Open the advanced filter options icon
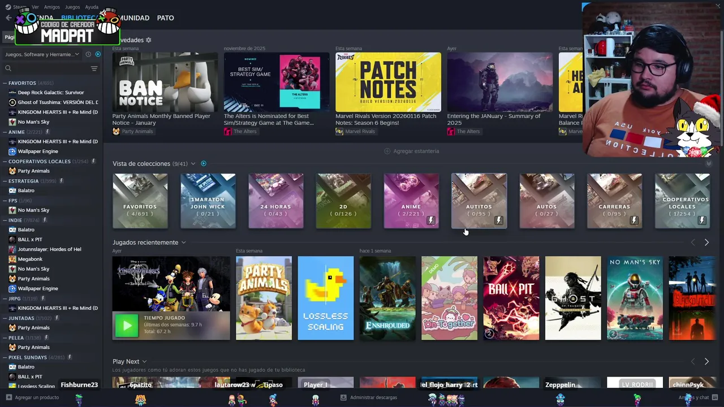Viewport: 724px width, 407px height. 94,68
